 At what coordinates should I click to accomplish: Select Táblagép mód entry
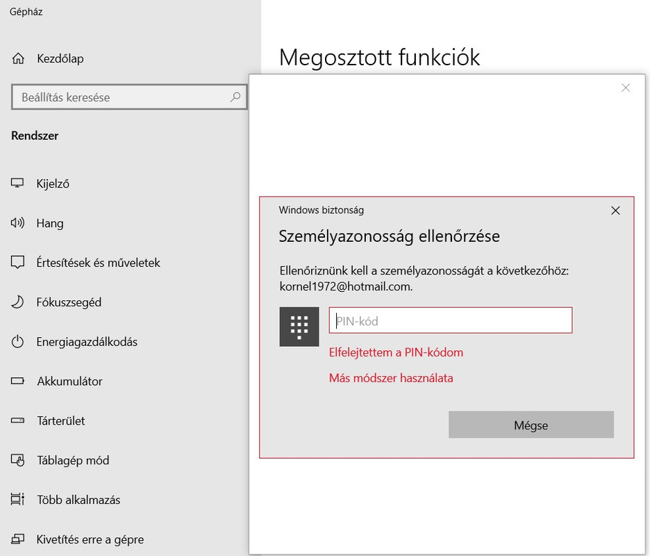coord(74,460)
